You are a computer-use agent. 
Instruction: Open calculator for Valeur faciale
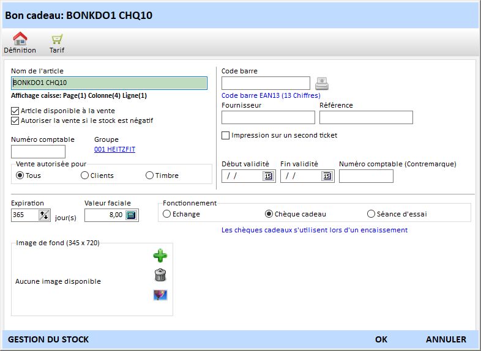click(132, 215)
